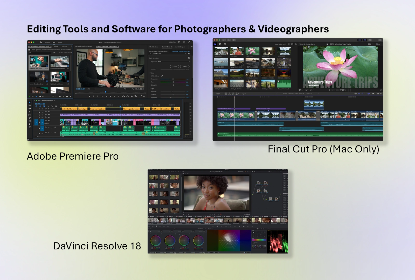The height and width of the screenshot is (280, 415).
Task: Click the Premiere timeline wrench settings icon
Action: point(52,106)
